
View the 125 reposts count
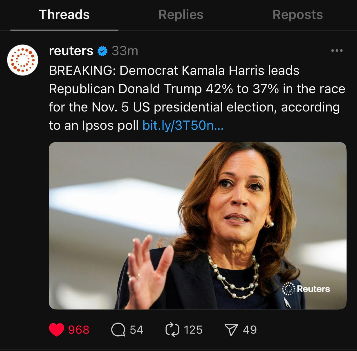click(193, 329)
